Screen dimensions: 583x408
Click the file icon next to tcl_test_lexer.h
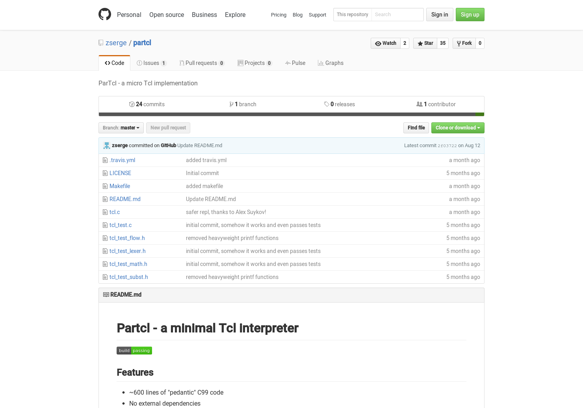[105, 251]
